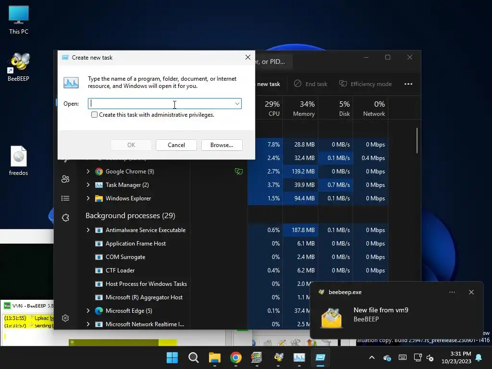Image resolution: width=492 pixels, height=369 pixels.
Task: Enable administrative privileges checkbox
Action: click(x=94, y=114)
